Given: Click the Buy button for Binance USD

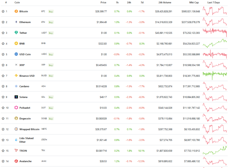Looking at the screenshot, I should coord(51,76).
